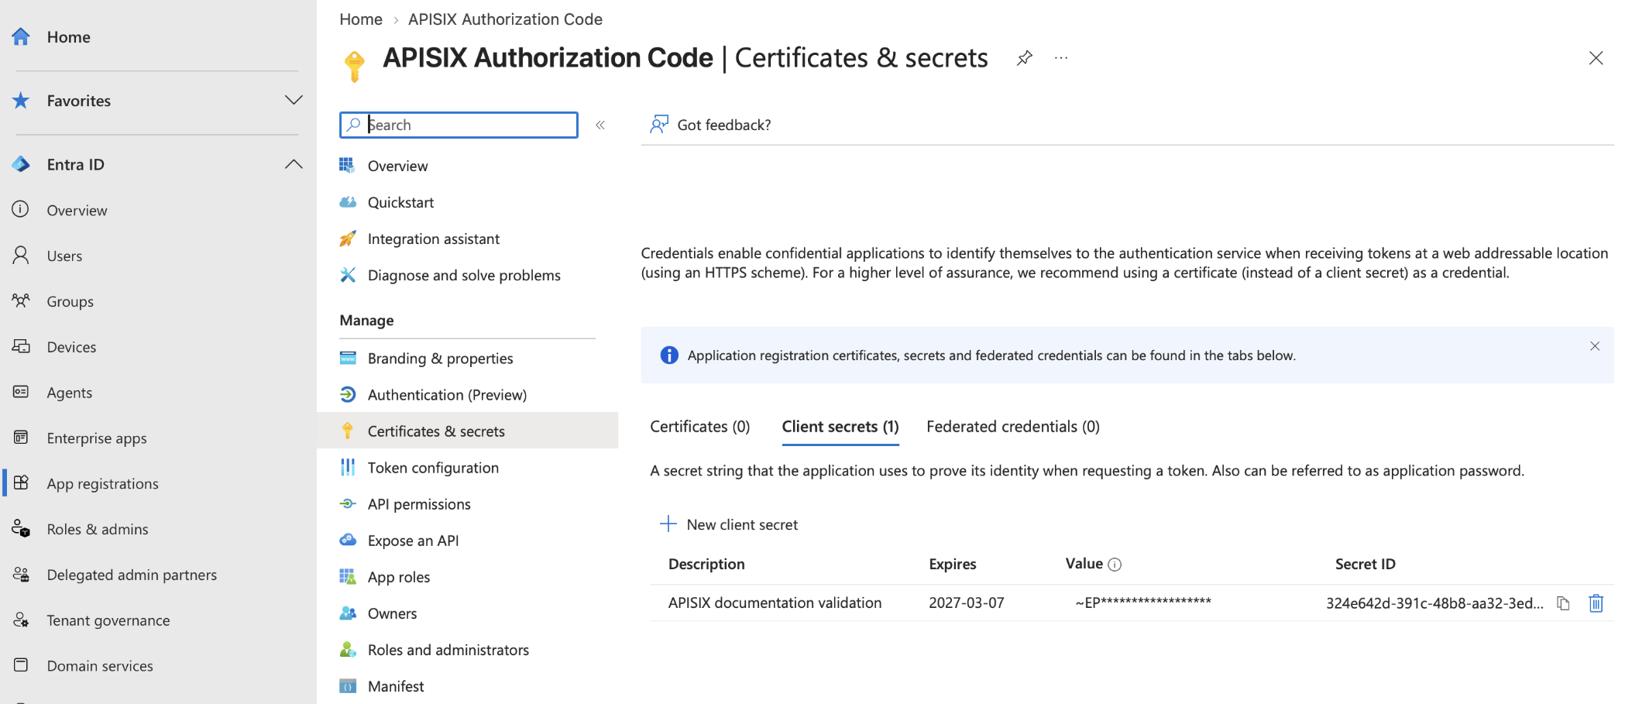Click the Secret ID value 324e642d-391c
This screenshot has height=704, width=1625.
click(x=1434, y=603)
